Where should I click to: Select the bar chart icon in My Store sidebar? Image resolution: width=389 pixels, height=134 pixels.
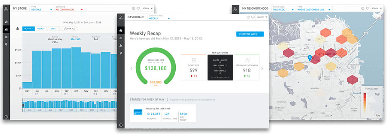click(6, 29)
